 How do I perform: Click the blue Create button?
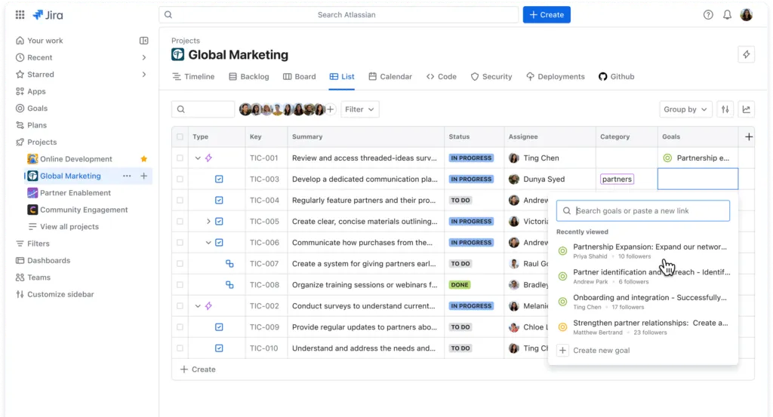[547, 14]
